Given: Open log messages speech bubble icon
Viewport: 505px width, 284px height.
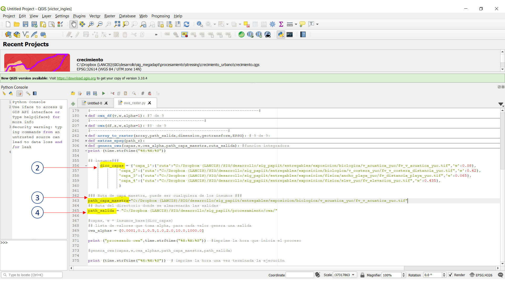Looking at the screenshot, I should (501, 275).
